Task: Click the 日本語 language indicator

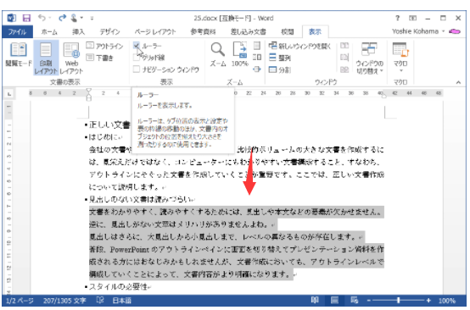Action: pyautogui.click(x=121, y=301)
